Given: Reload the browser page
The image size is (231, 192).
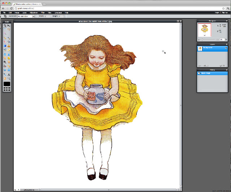Looking at the screenshot, I should tap(12, 8).
